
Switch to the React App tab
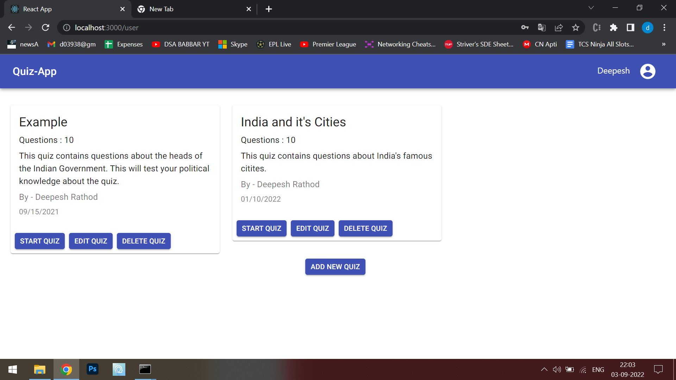click(x=67, y=9)
